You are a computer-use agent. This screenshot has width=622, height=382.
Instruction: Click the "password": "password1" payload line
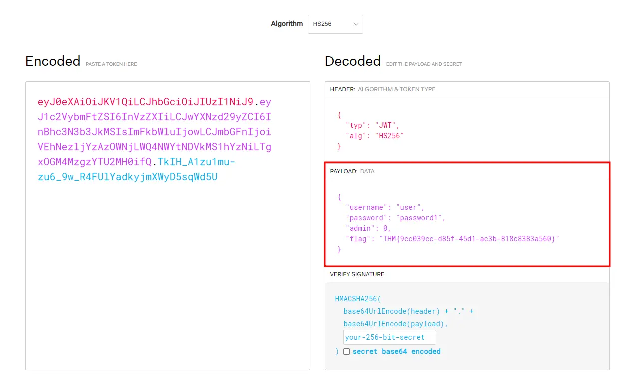(x=395, y=218)
